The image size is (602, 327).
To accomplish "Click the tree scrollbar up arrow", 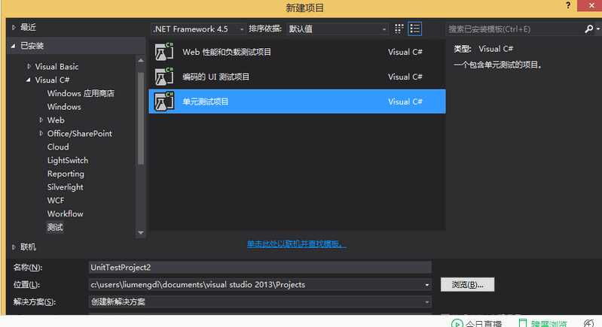I will point(141,60).
